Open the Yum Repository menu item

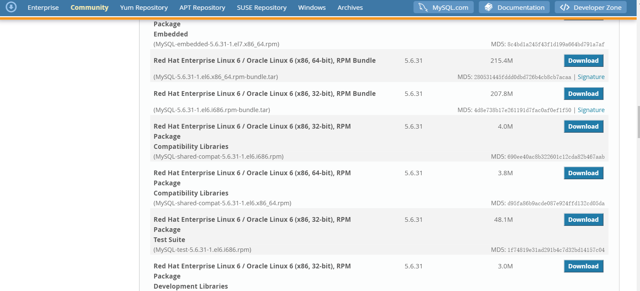[144, 7]
